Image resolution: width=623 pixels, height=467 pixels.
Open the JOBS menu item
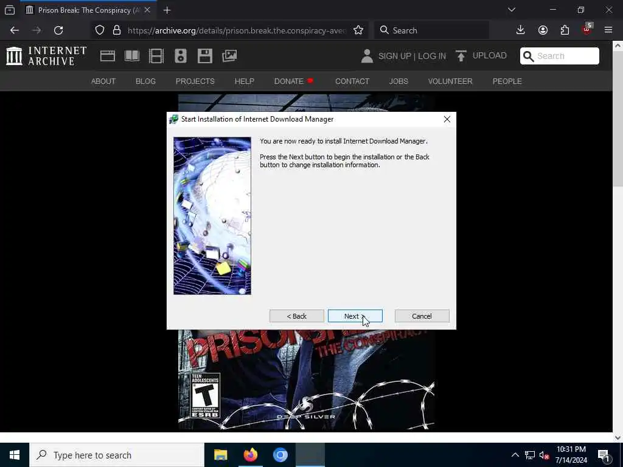[x=399, y=81]
